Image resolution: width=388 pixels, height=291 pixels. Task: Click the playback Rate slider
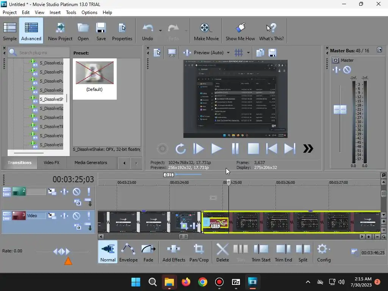pyautogui.click(x=62, y=252)
